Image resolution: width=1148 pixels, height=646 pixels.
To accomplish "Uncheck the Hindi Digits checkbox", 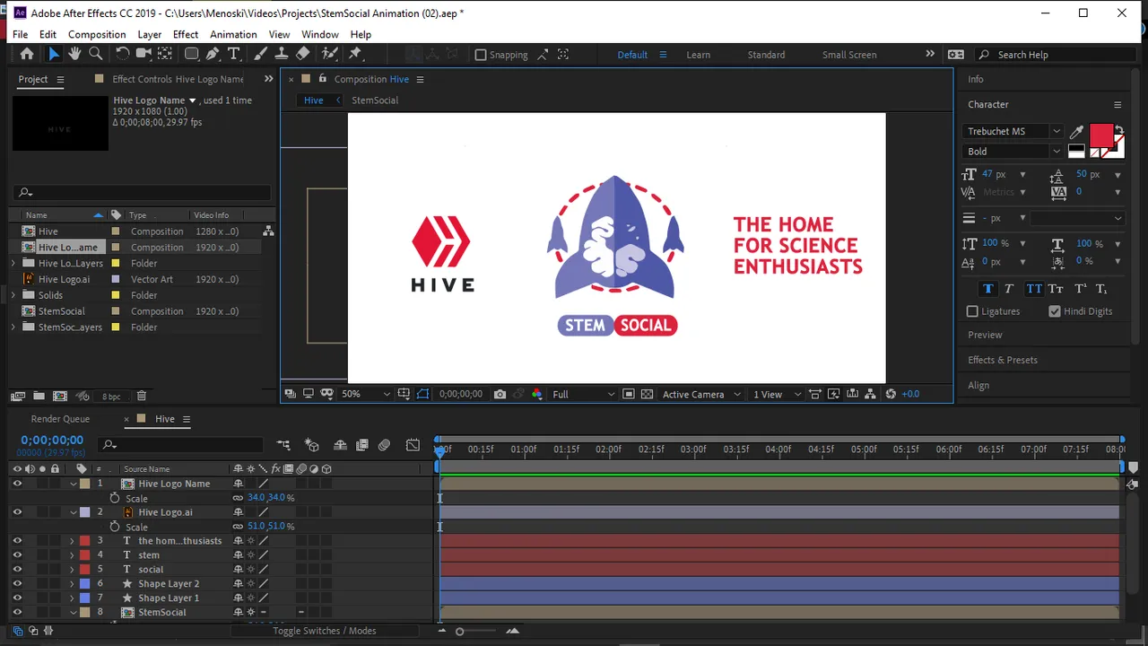I will 1055,311.
